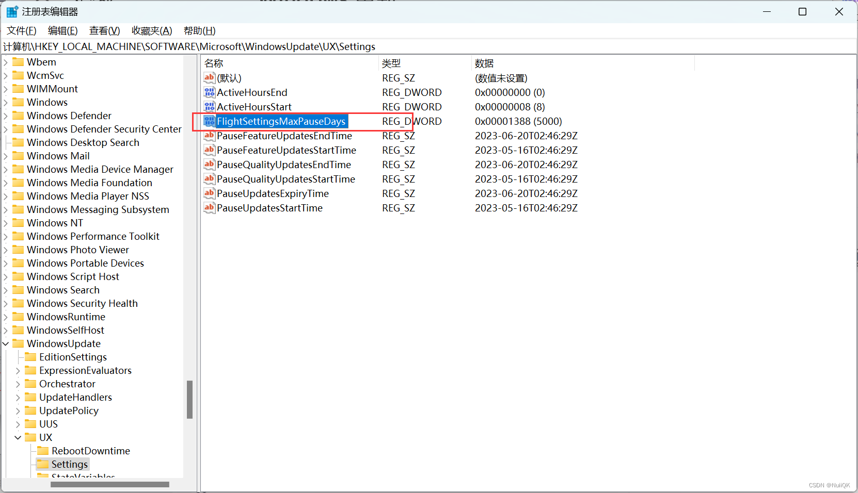Click the FlightSettingsMaxPauseDays DWORD icon
858x493 pixels.
209,121
